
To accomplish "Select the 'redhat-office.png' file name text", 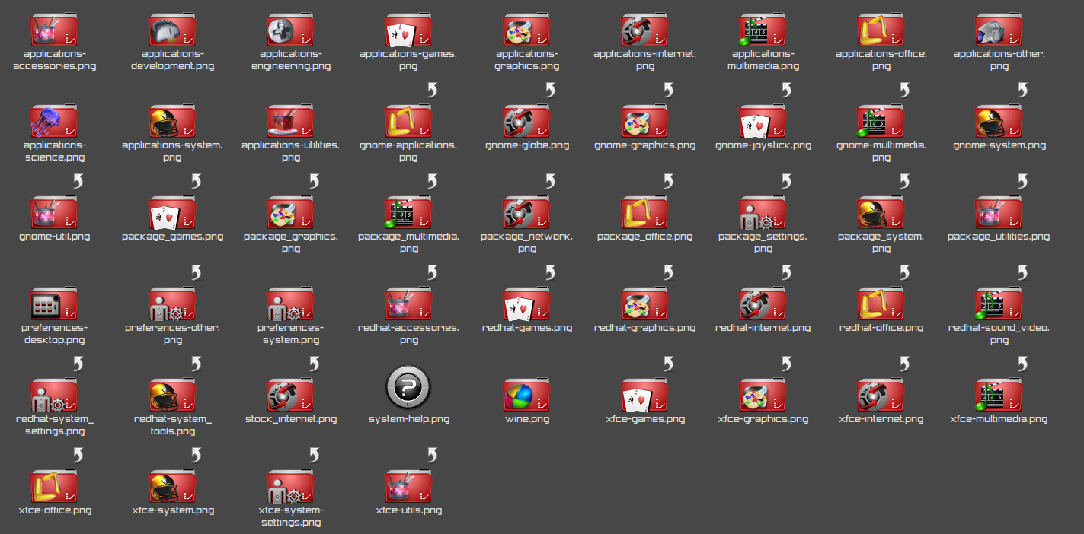I will 881,328.
